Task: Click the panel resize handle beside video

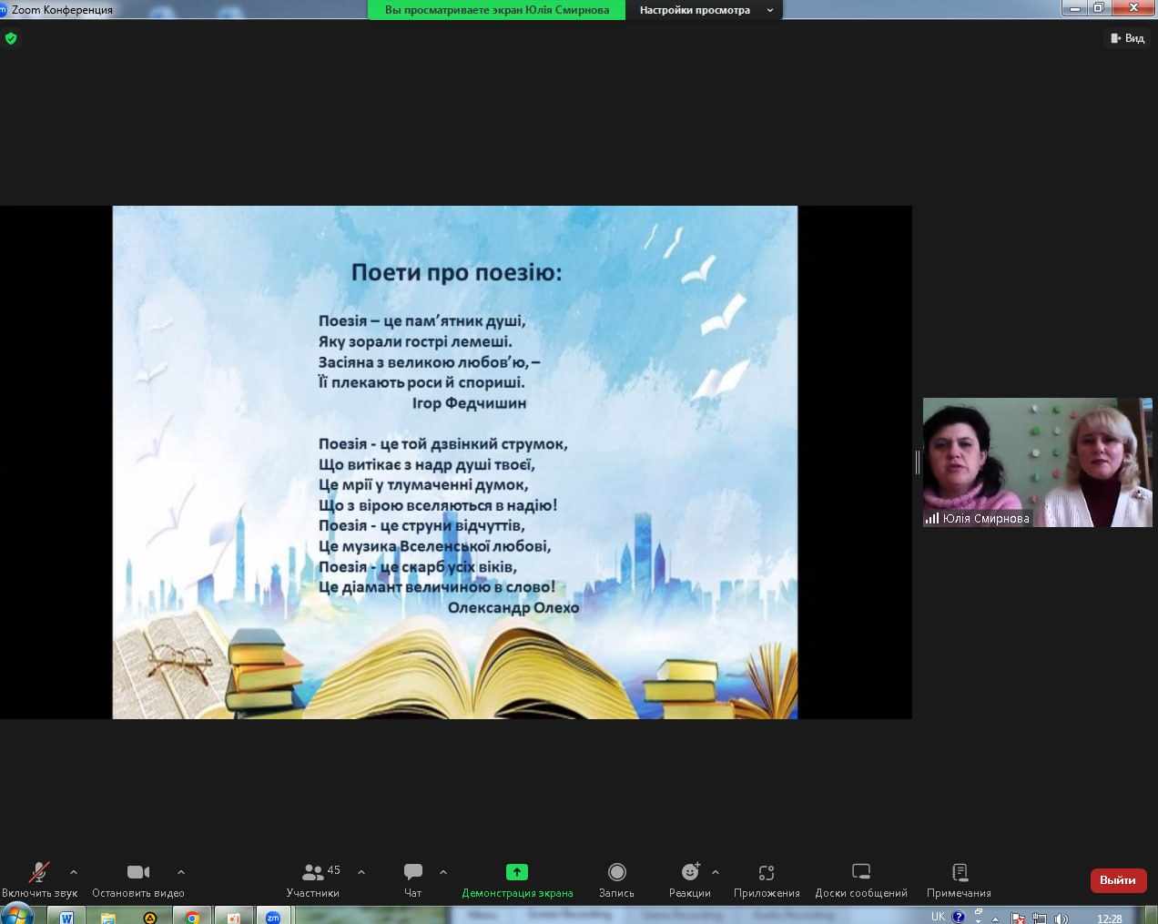Action: (917, 462)
